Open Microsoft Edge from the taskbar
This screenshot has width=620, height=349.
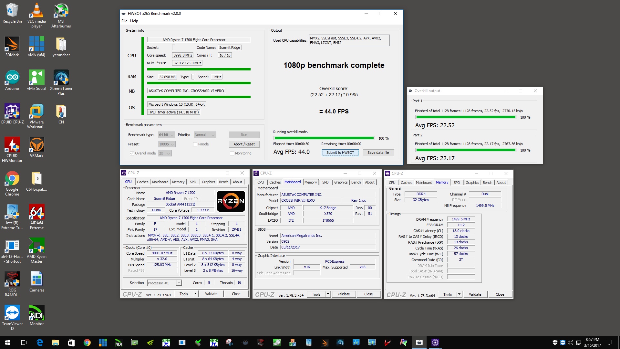coord(40,343)
